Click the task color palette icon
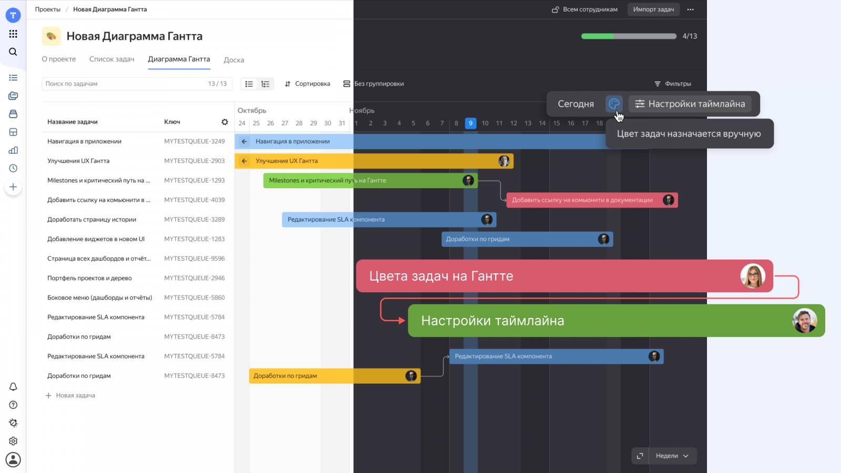This screenshot has height=473, width=841. [613, 104]
